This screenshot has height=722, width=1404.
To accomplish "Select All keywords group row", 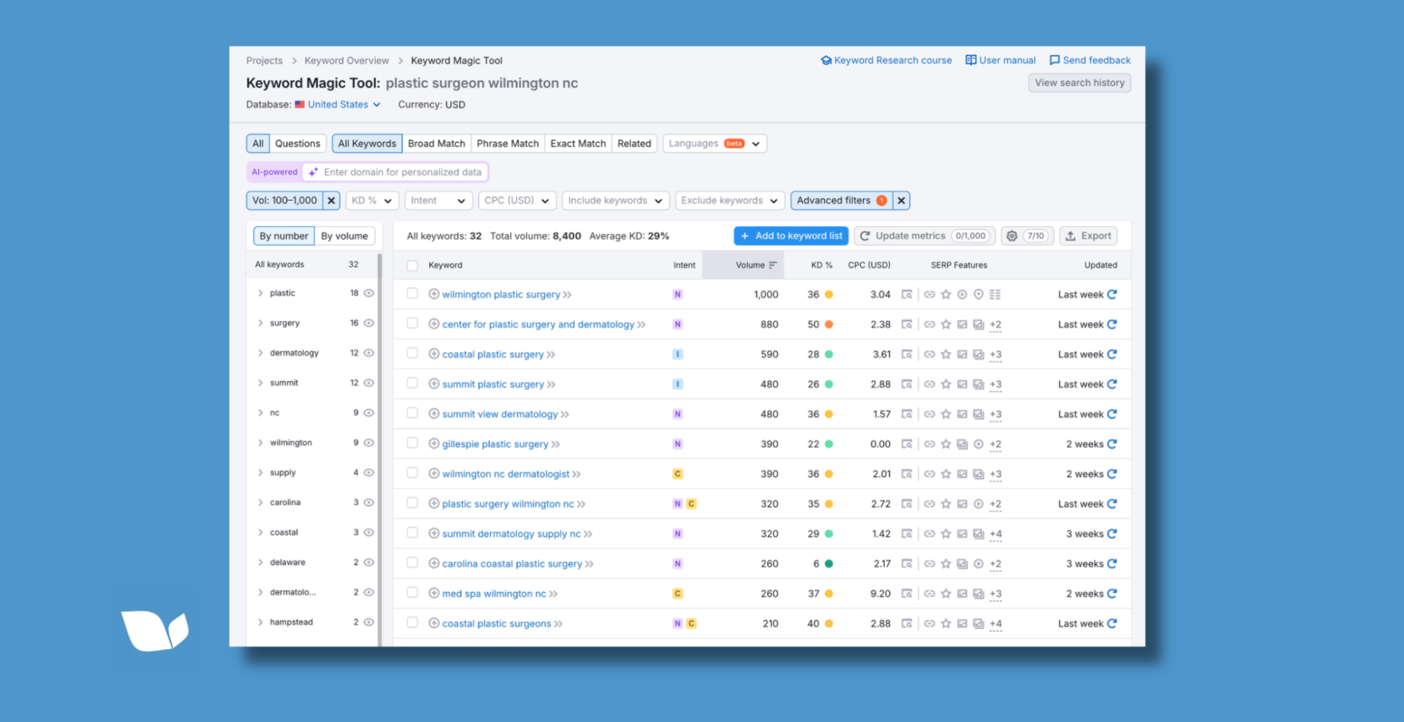I will [x=312, y=265].
